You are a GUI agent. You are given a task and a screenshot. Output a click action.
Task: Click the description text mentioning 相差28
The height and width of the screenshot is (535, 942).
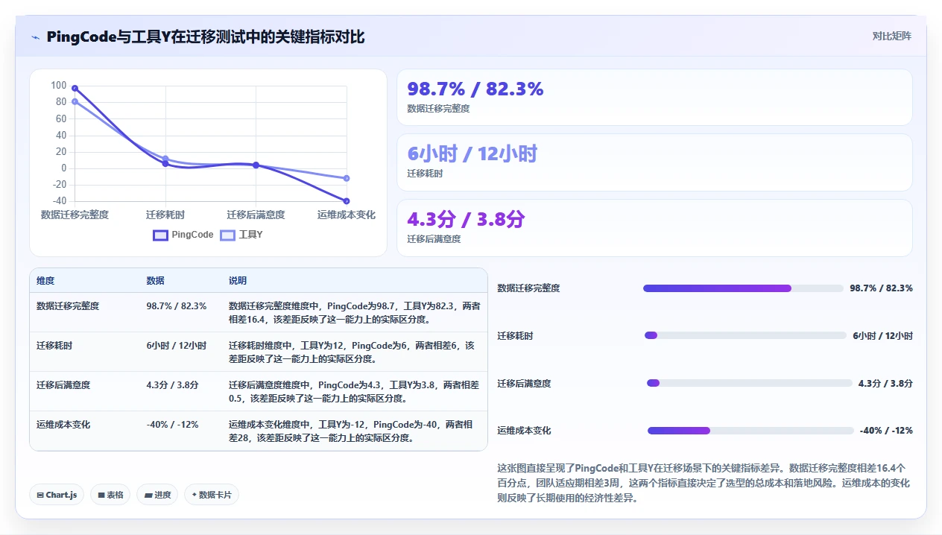350,431
